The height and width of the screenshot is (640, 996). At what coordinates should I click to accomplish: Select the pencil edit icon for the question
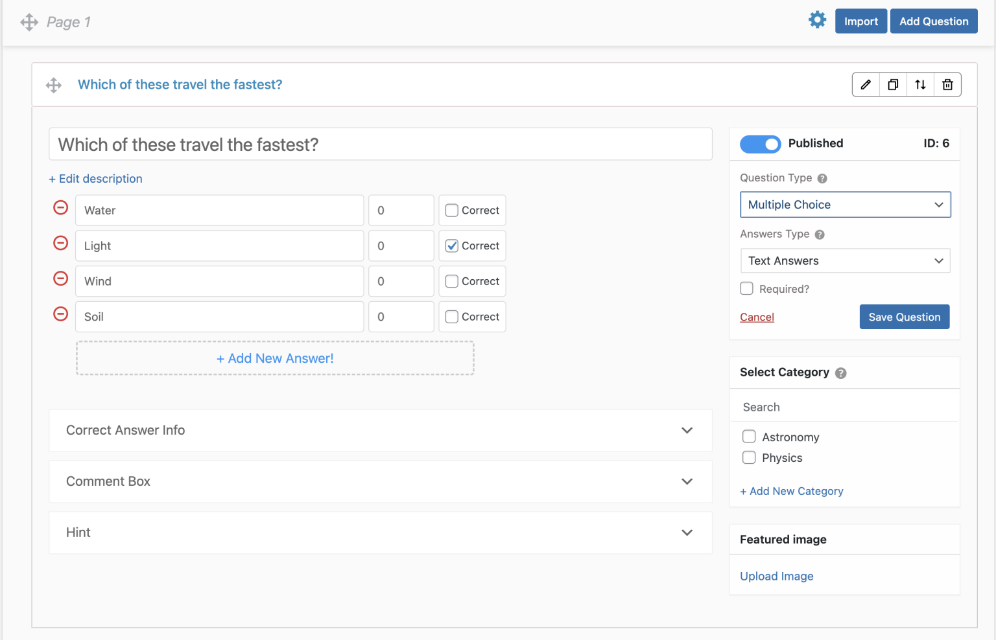click(x=866, y=84)
